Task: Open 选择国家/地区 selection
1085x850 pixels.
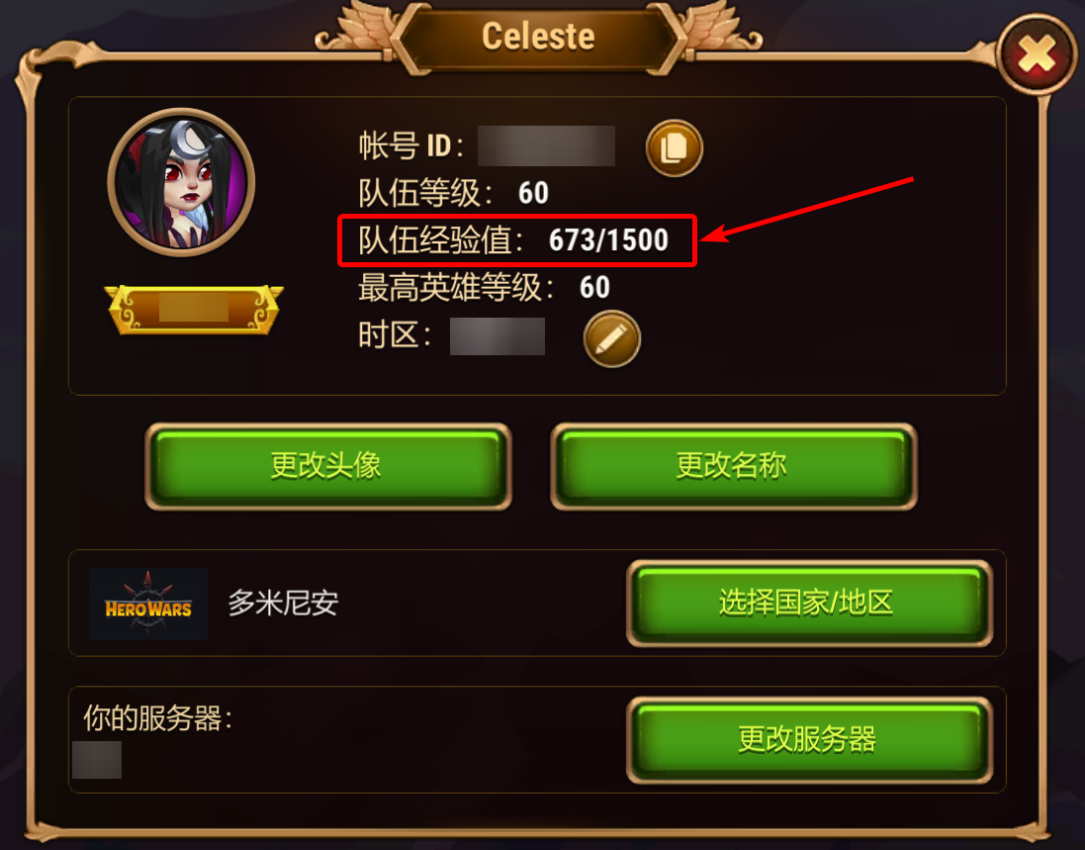Action: pos(810,603)
